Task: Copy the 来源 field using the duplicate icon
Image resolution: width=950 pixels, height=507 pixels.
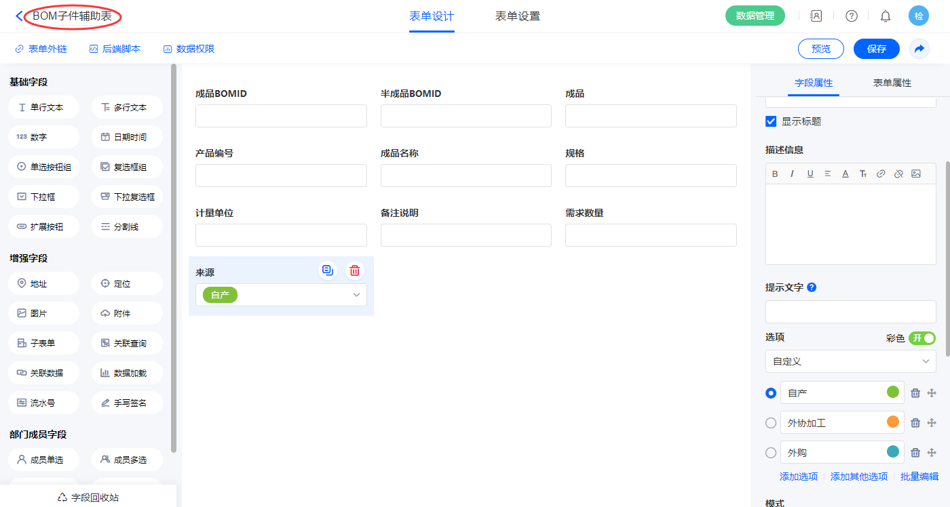Action: point(328,271)
